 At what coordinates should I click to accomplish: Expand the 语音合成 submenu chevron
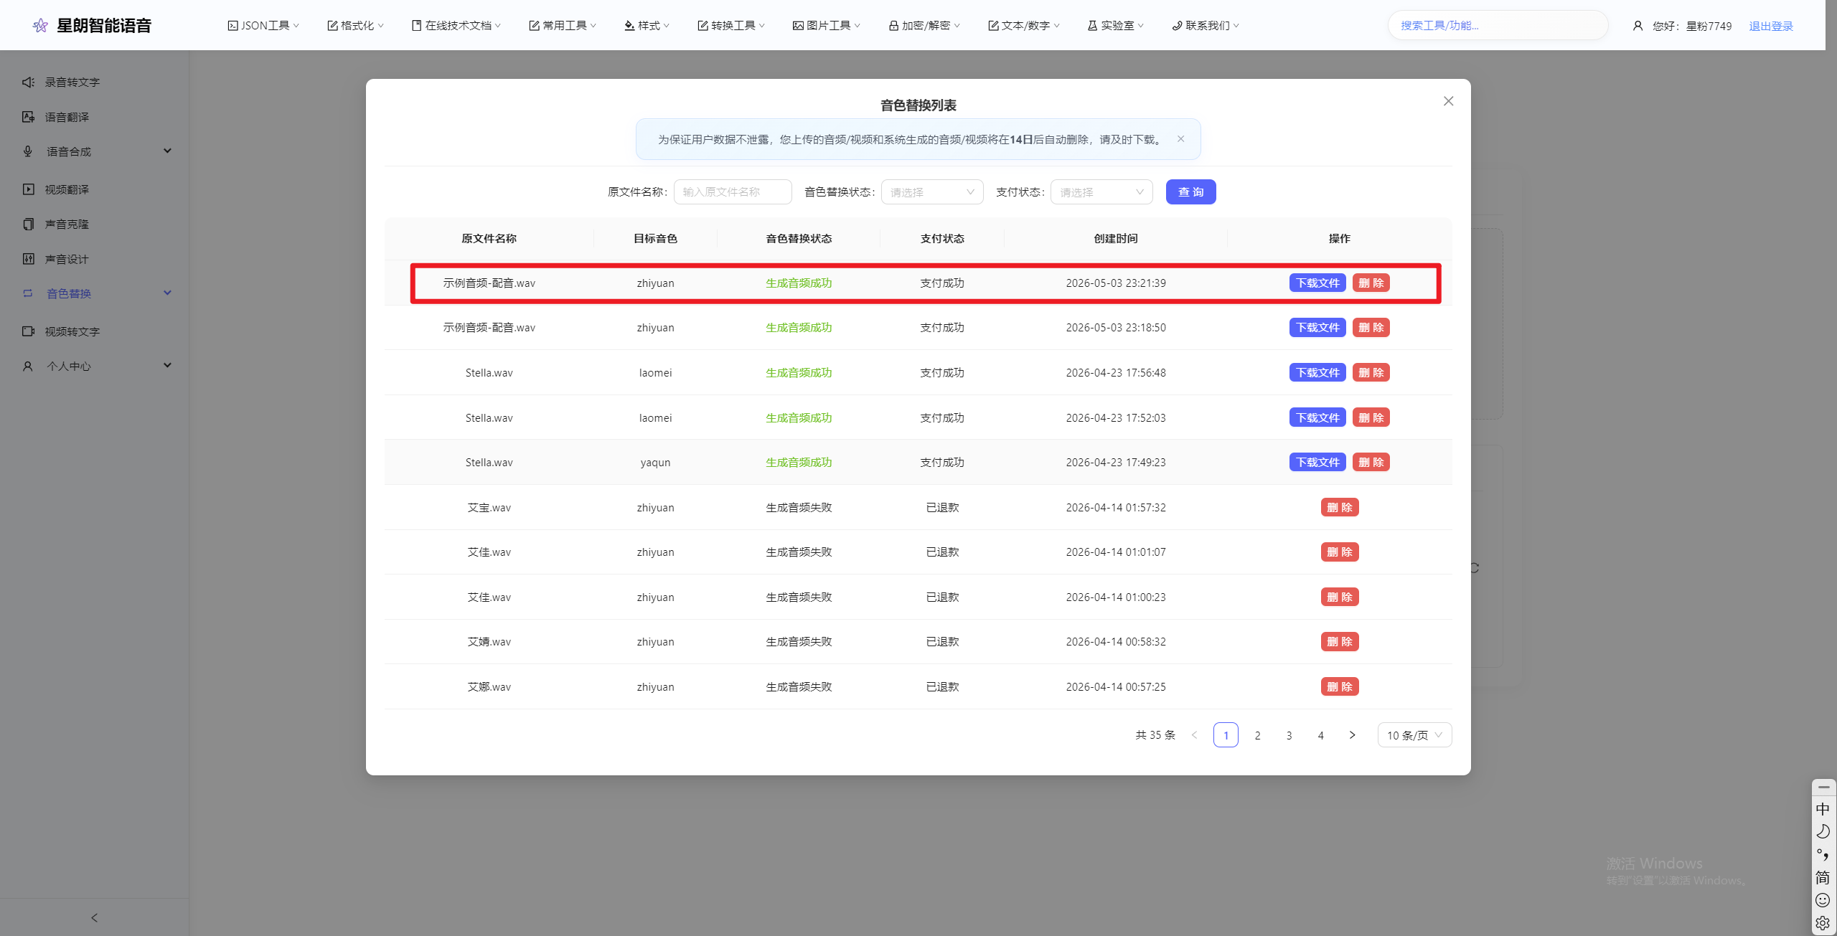[x=167, y=151]
